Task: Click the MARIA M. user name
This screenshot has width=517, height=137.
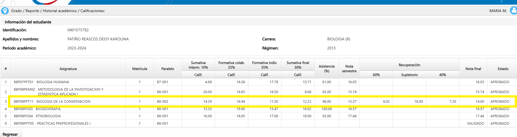Action: pos(498,11)
